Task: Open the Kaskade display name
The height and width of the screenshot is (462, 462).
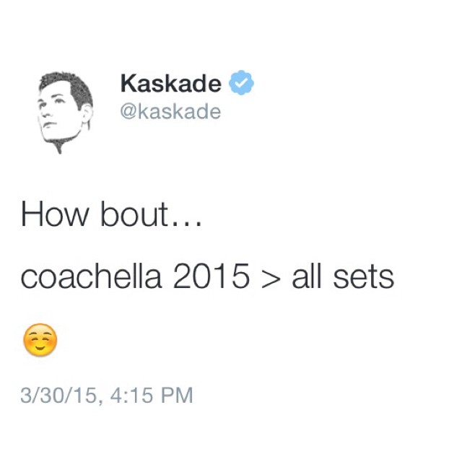Action: (171, 83)
